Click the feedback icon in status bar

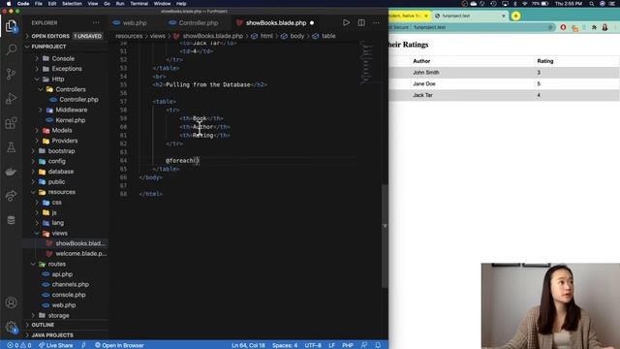364,345
